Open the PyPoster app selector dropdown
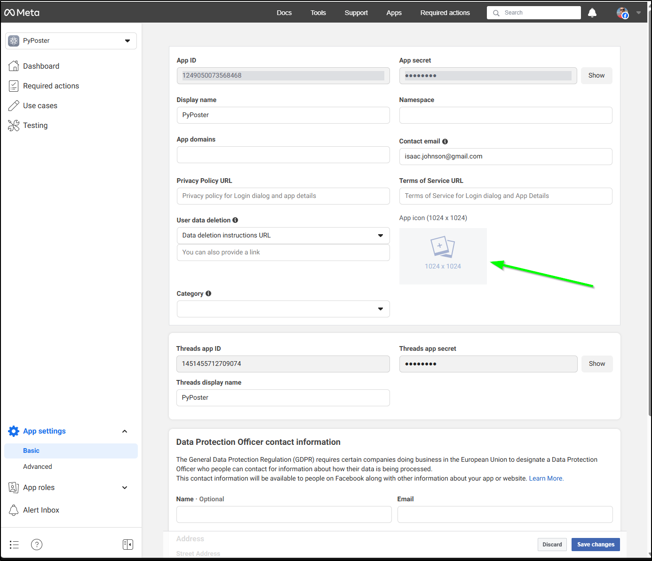The image size is (652, 561). [71, 41]
